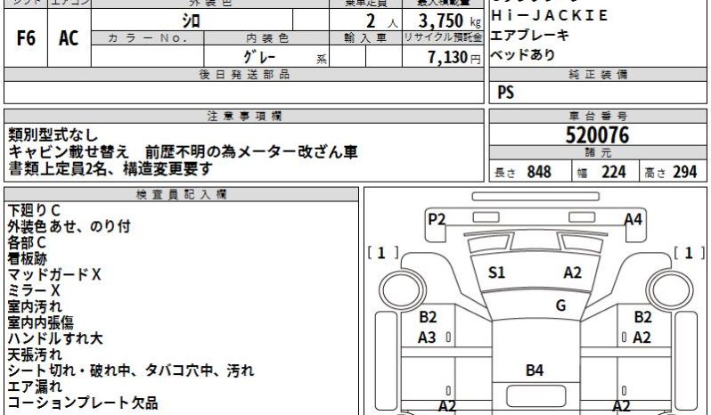Click the 車台番号 header
Screen dimensions: 711x415
tap(598, 116)
